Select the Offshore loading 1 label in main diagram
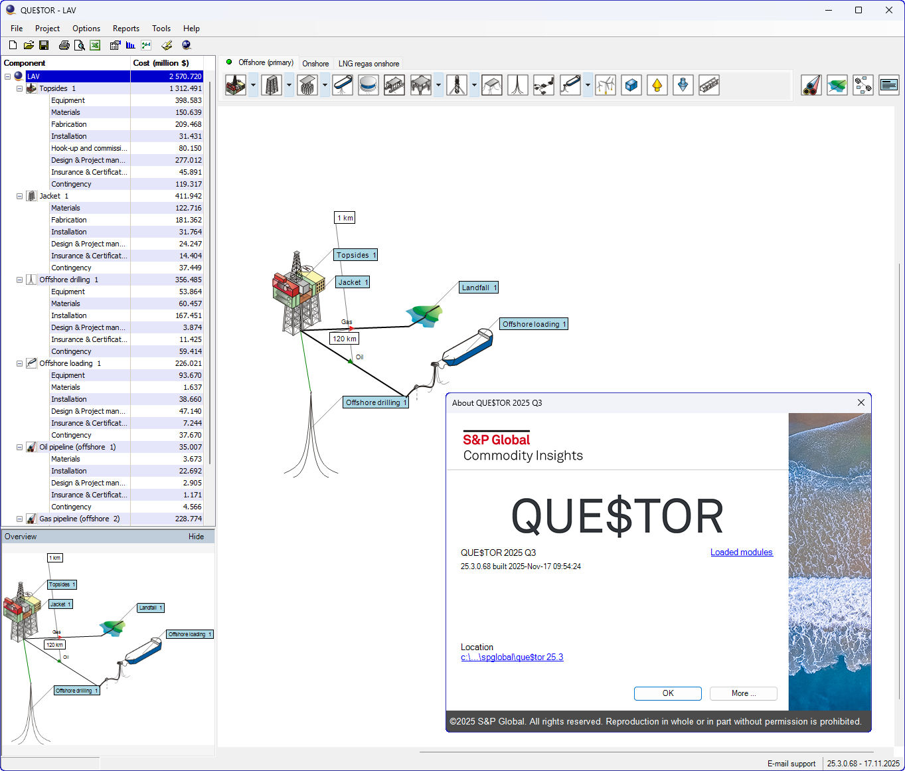905x771 pixels. [x=534, y=324]
